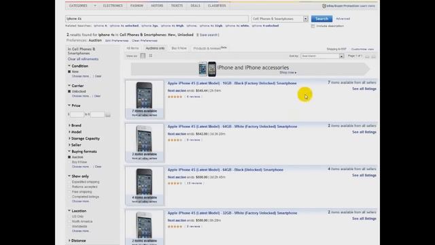Screen dimensions: 435x245
Task: Check the Buy It Now format checkbox
Action: (69, 162)
